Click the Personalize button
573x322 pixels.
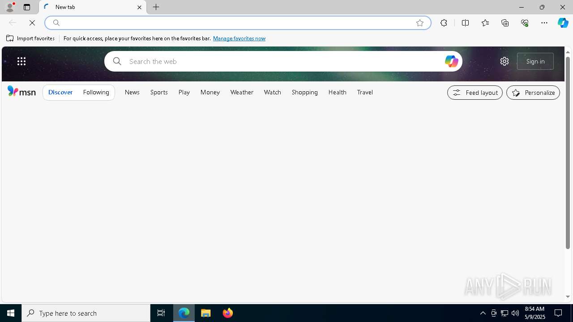coord(533,93)
